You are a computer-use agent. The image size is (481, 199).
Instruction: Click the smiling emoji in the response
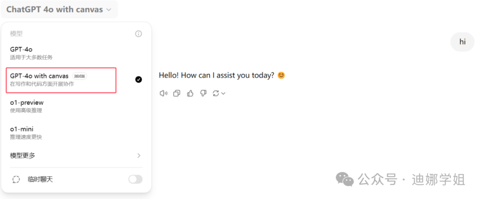(x=281, y=76)
